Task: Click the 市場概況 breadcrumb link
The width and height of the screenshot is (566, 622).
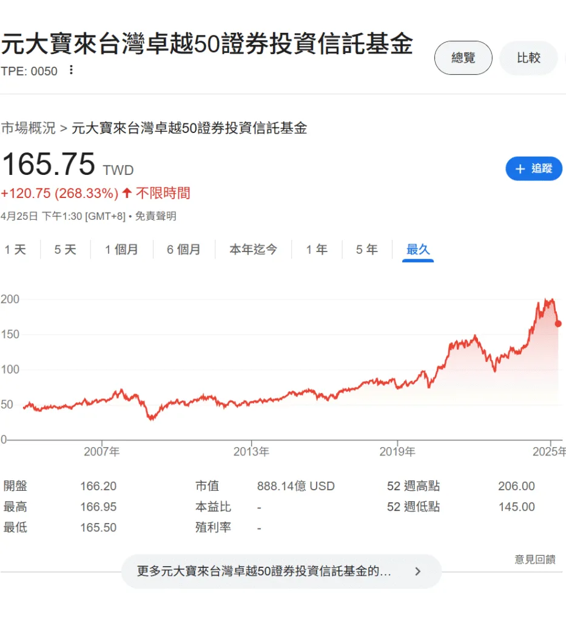Action: click(x=28, y=128)
